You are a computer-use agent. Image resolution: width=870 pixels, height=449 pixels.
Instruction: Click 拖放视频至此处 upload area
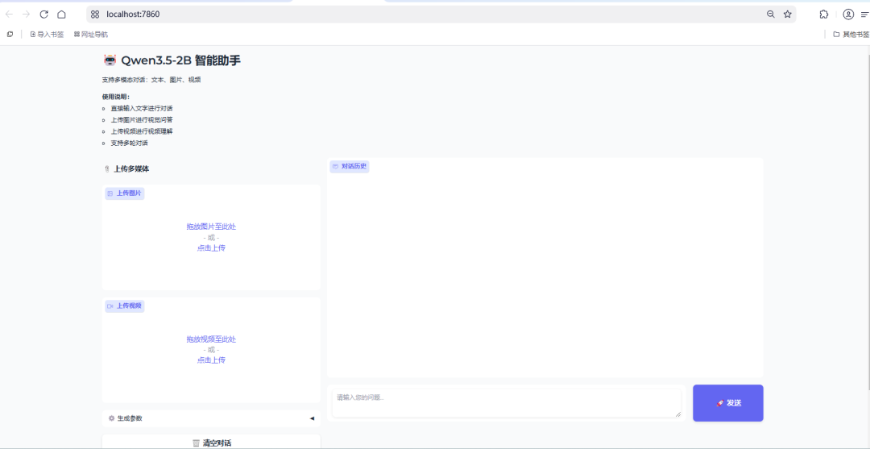click(x=211, y=339)
